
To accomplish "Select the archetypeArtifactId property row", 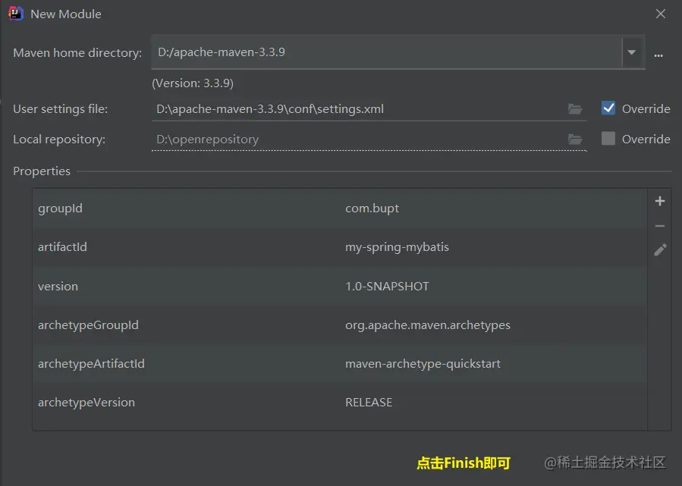I will (x=340, y=363).
